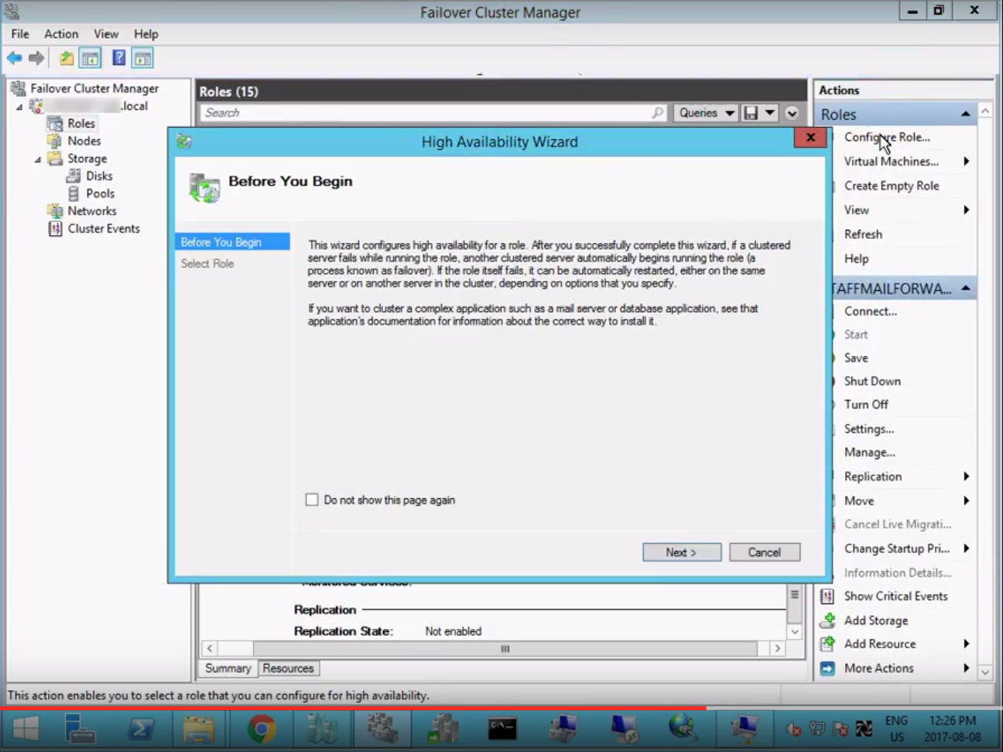Expand the Virtual Machines submenu
Screen dimensions: 1003x752
(891, 161)
